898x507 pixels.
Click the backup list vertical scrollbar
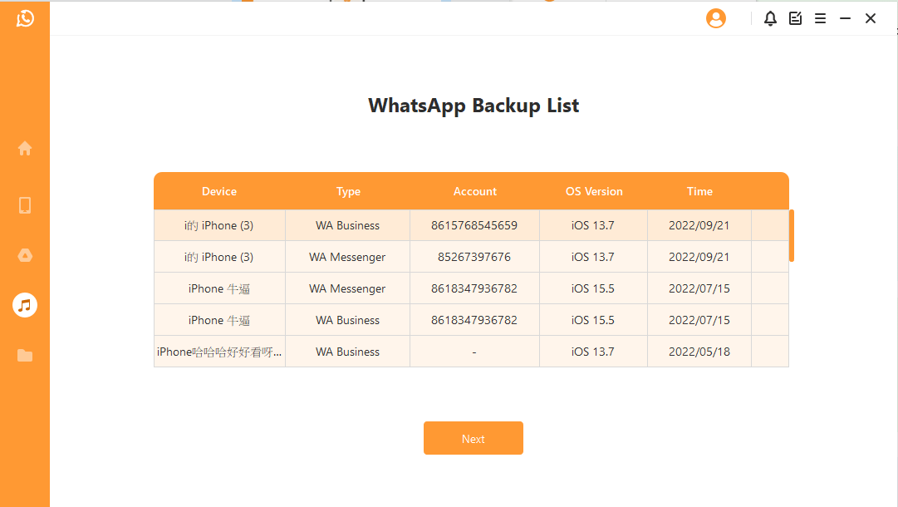pos(792,235)
